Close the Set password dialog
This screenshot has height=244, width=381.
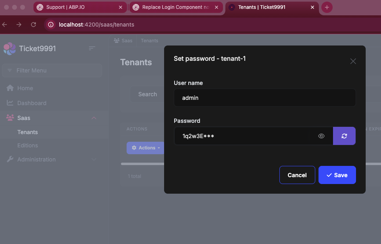[x=353, y=61]
